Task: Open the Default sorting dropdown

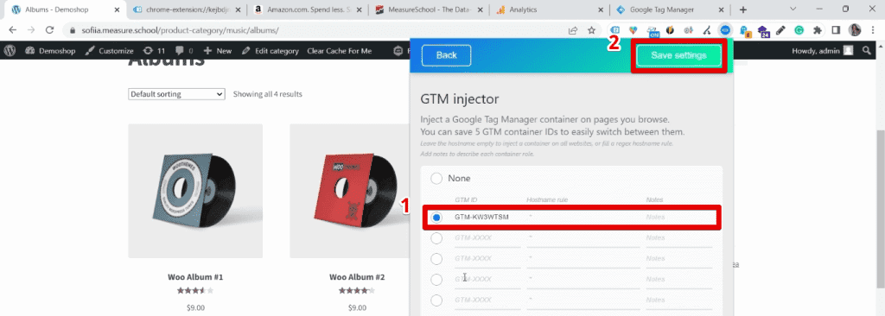Action: [x=176, y=94]
